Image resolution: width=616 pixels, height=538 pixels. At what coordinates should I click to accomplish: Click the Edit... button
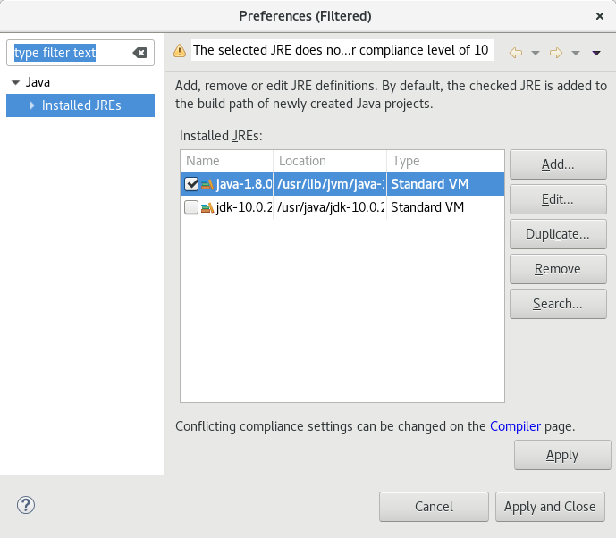[x=558, y=199]
